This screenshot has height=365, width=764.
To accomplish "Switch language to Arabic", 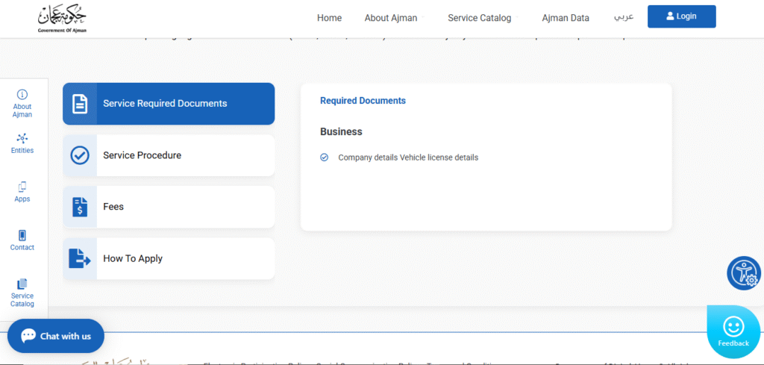I will tap(623, 17).
